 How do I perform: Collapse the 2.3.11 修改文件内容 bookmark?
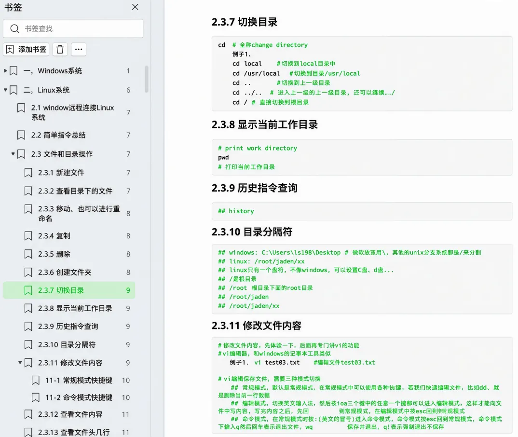tap(20, 363)
